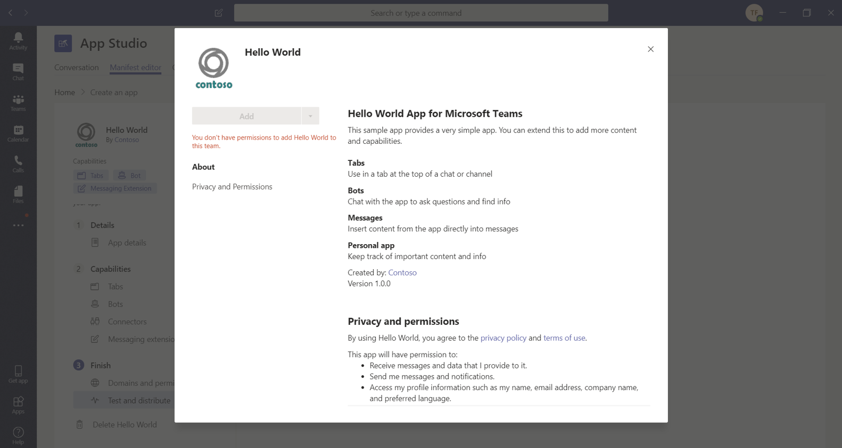Open the Apps store icon
Screen dimensions: 842x448
pyautogui.click(x=18, y=405)
